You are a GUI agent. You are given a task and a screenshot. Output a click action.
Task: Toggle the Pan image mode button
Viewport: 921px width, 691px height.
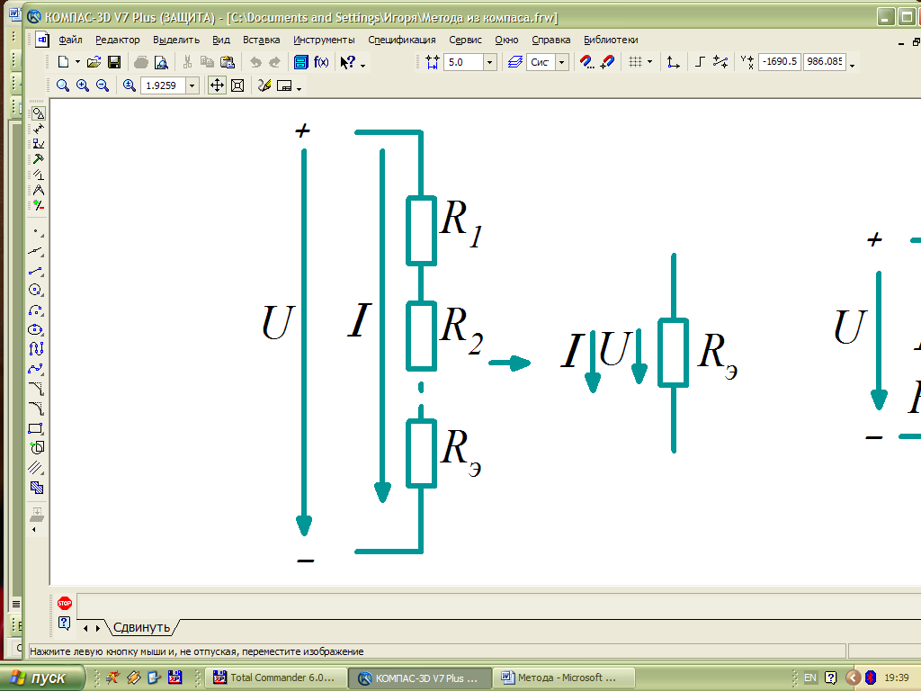217,85
